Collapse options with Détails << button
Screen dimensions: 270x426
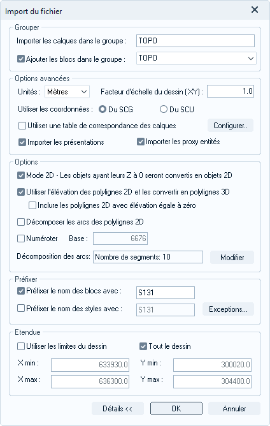[118, 409]
